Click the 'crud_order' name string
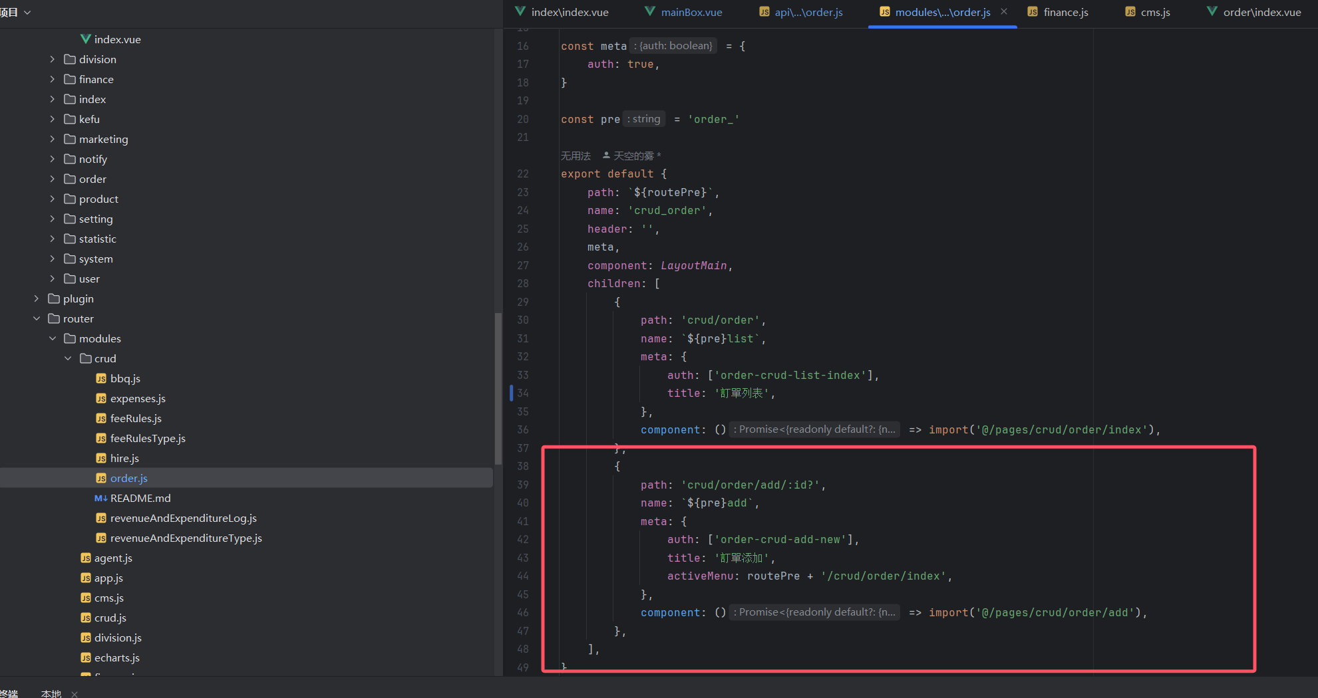The width and height of the screenshot is (1318, 698). coord(667,210)
